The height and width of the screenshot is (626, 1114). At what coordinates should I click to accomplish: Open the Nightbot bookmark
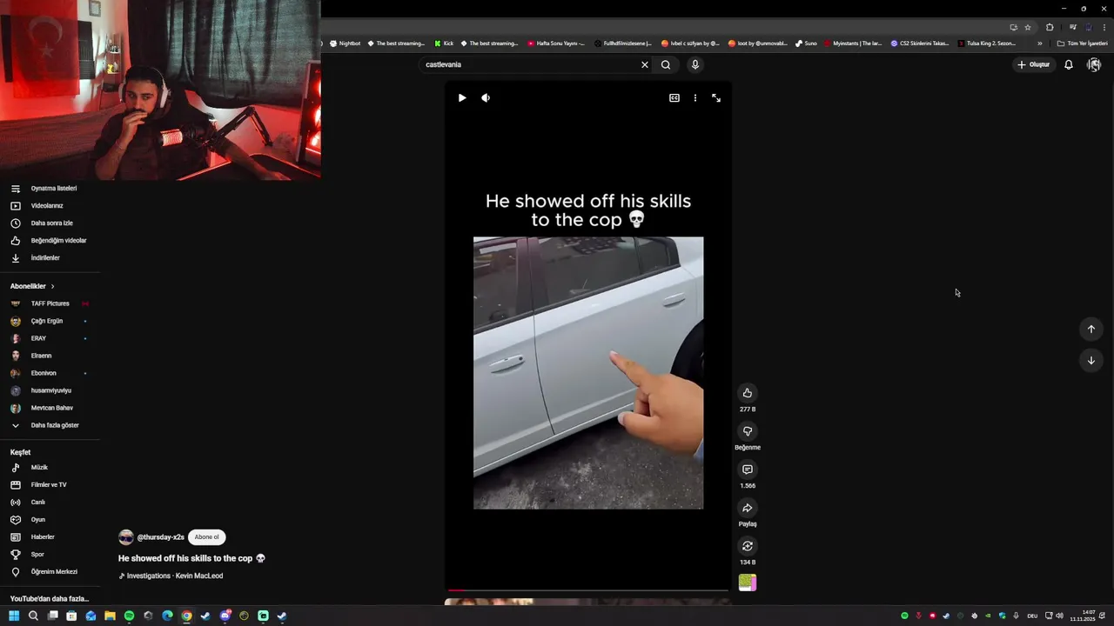pyautogui.click(x=345, y=43)
